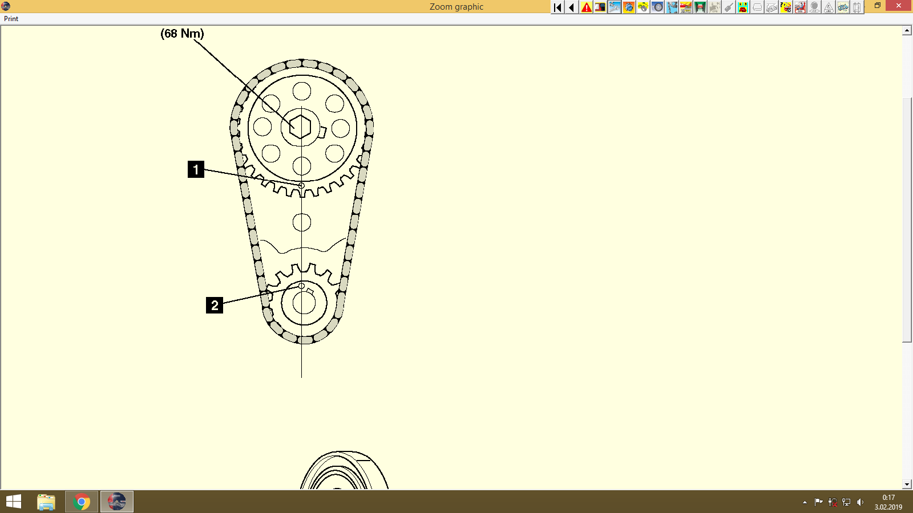
Task: Select the red car road icon
Action: point(685,7)
